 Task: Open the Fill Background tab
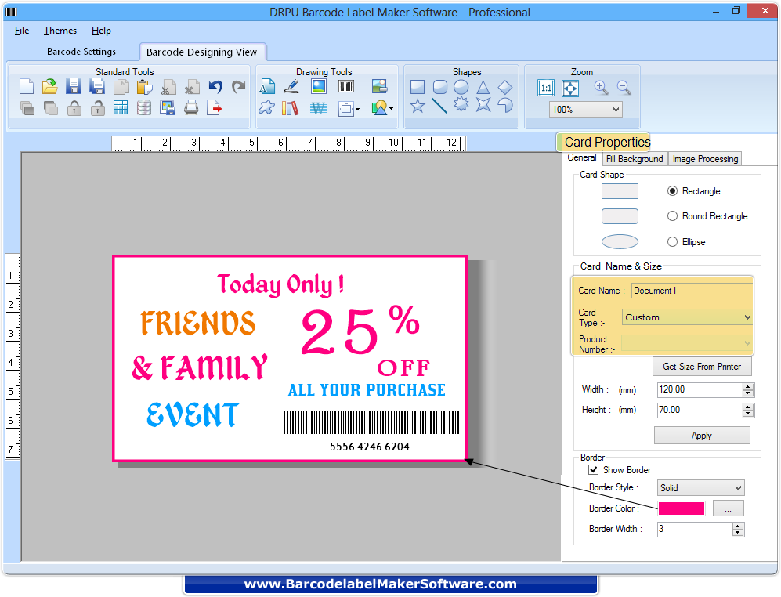tap(635, 159)
